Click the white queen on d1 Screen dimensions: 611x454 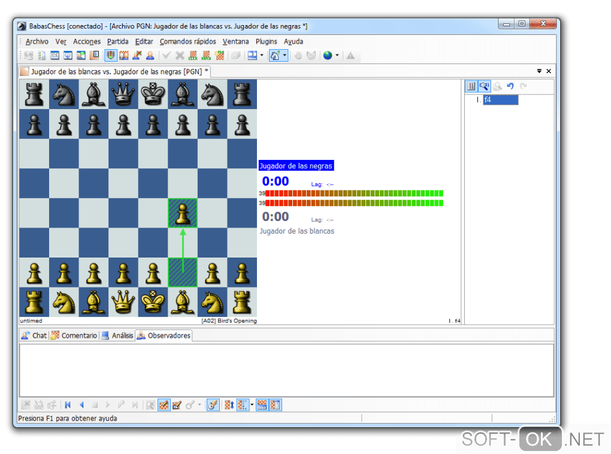click(x=123, y=302)
